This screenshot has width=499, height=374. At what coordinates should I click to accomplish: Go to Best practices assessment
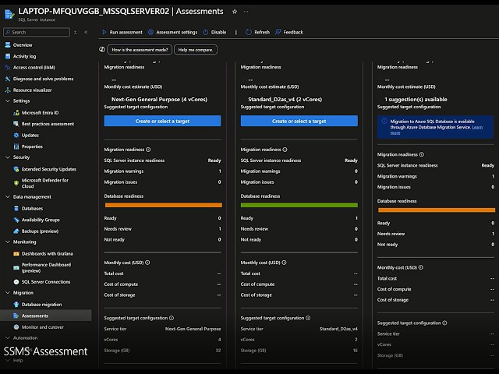(x=48, y=124)
